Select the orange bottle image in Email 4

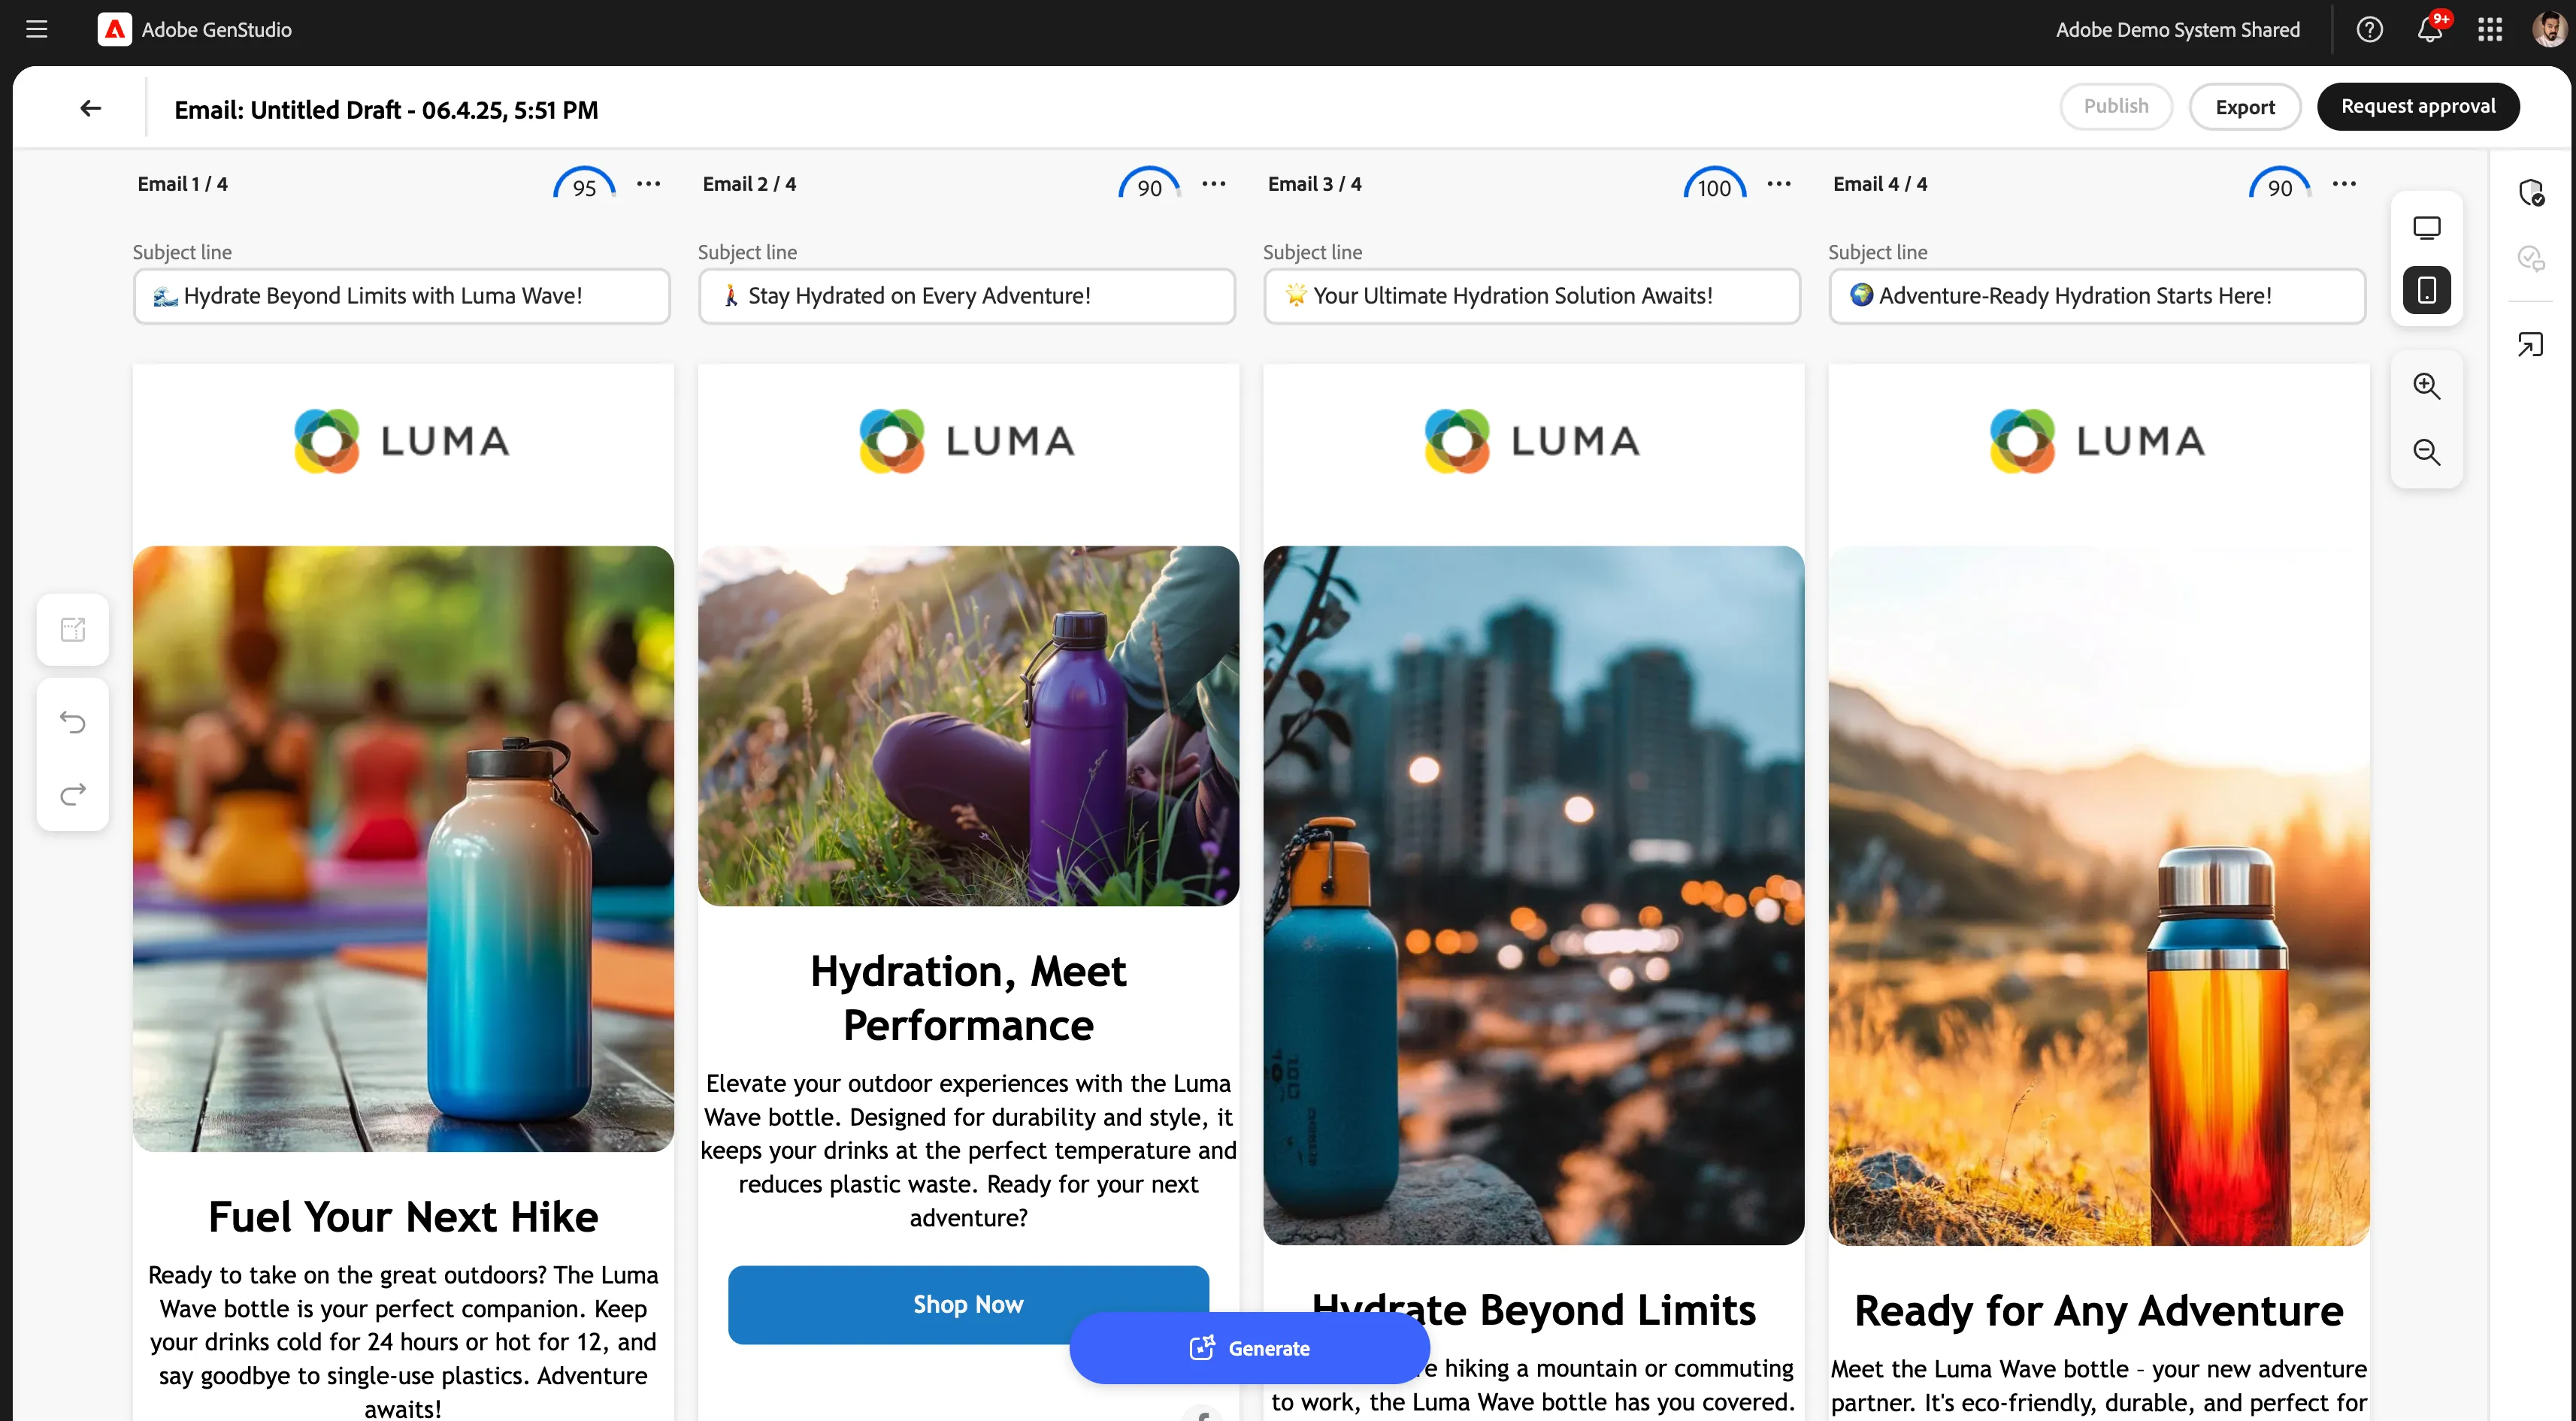click(x=2098, y=895)
